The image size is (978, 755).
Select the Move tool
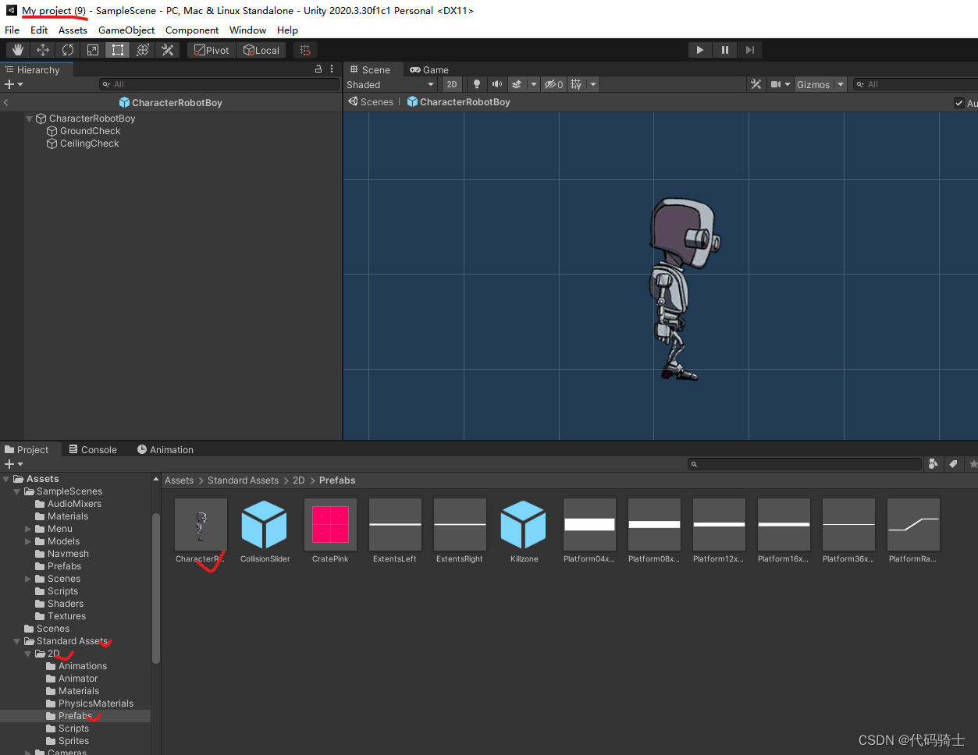[x=43, y=50]
